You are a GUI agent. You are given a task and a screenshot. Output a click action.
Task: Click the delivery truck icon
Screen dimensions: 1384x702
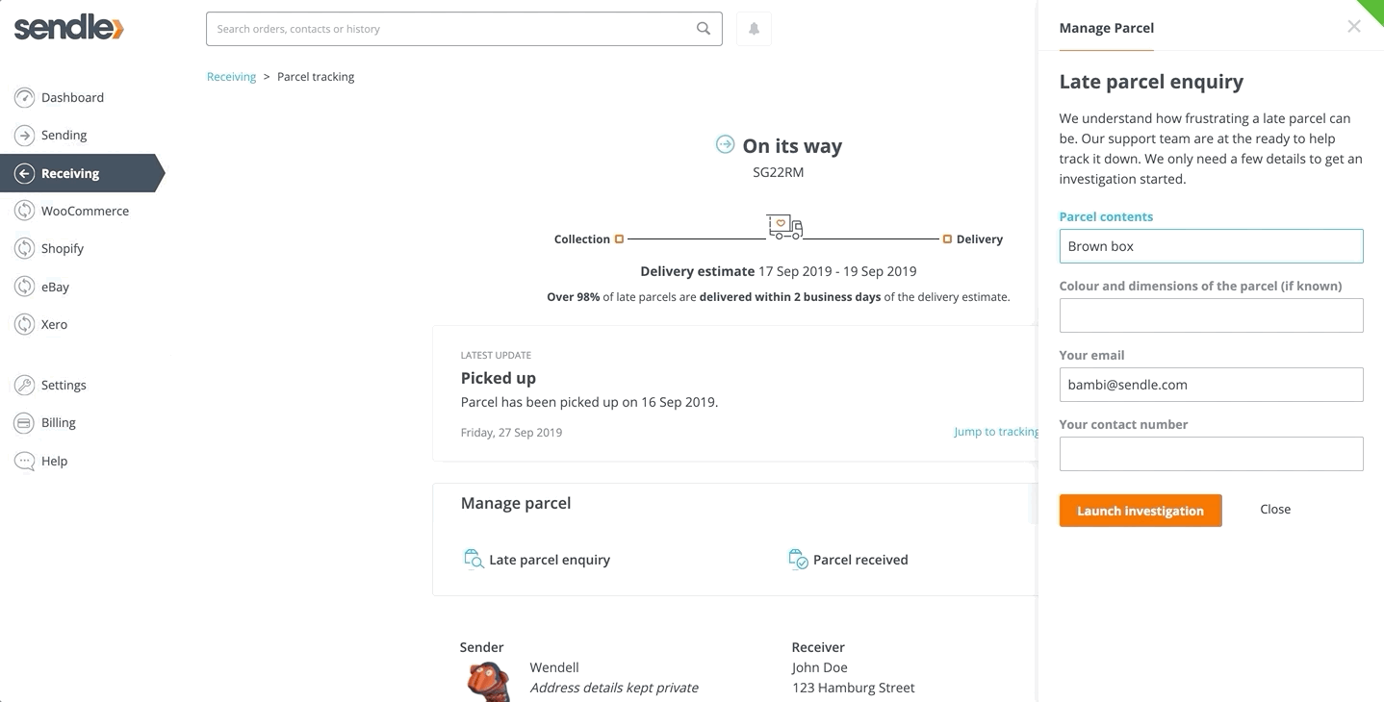coord(784,227)
